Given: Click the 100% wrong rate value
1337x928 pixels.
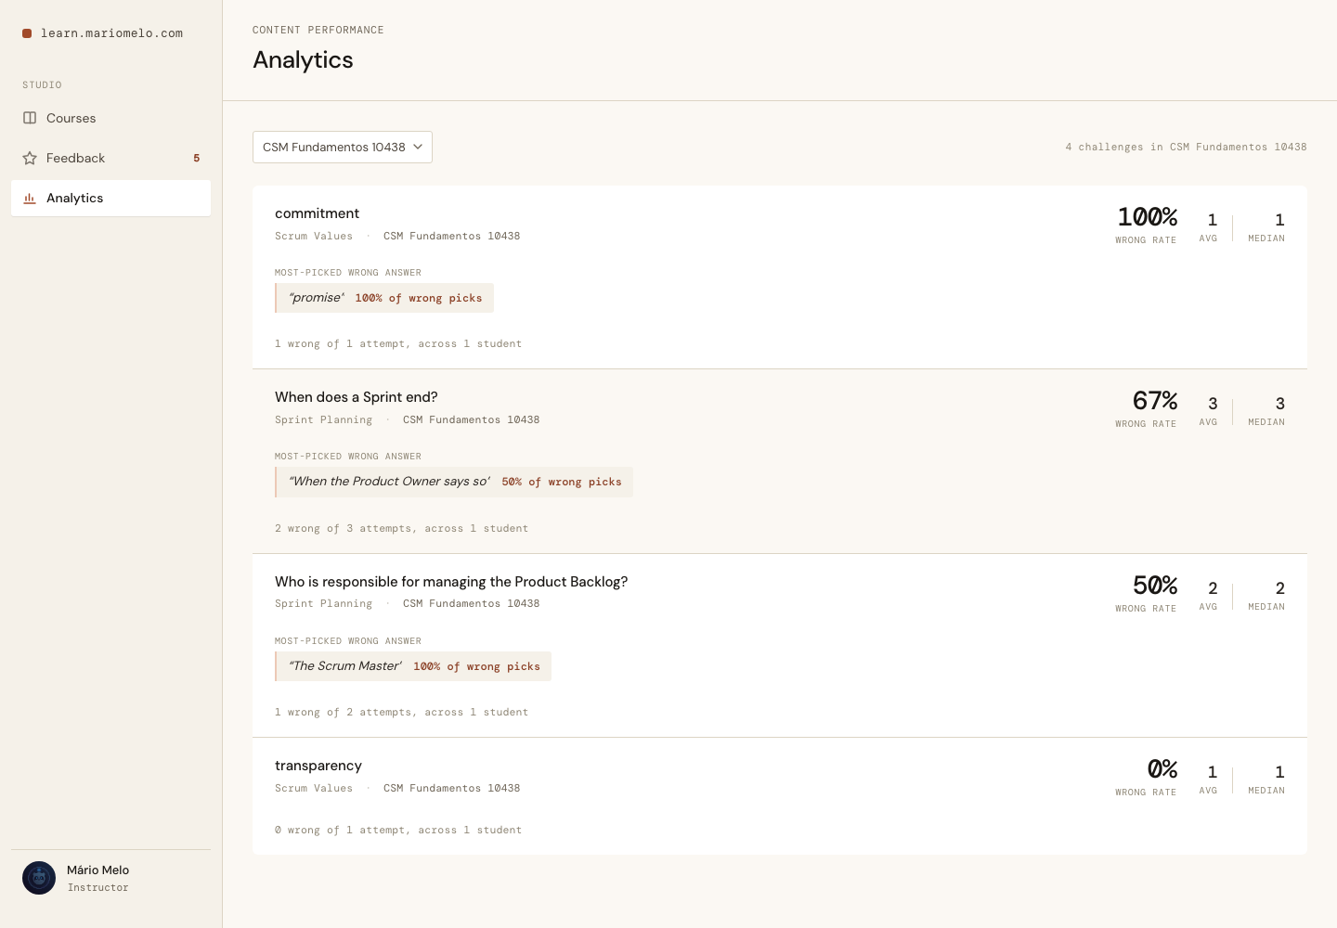Looking at the screenshot, I should point(1148,217).
